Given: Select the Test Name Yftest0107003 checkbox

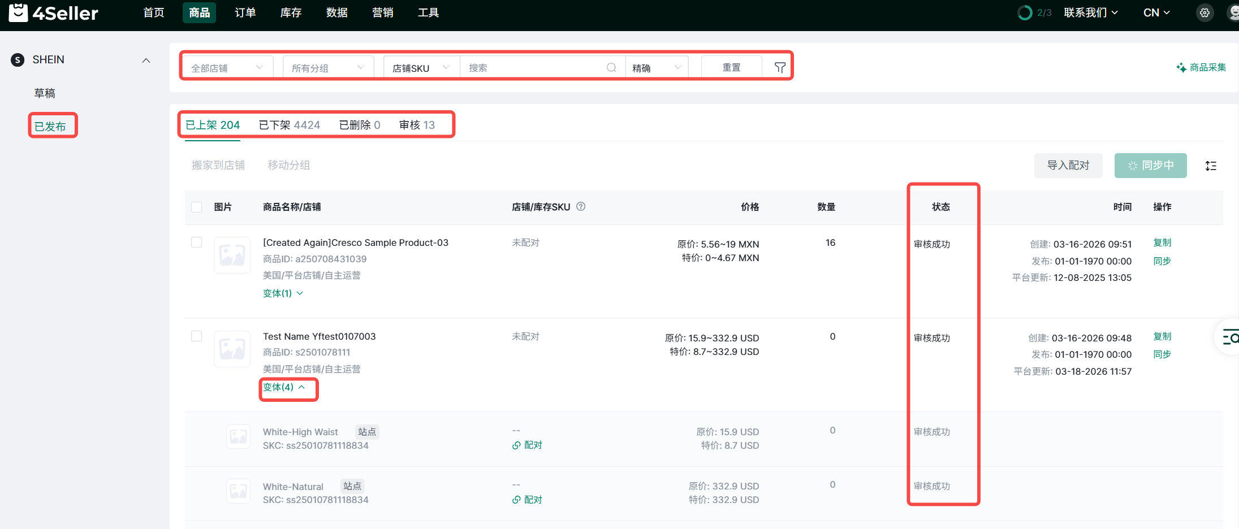Looking at the screenshot, I should pos(197,336).
